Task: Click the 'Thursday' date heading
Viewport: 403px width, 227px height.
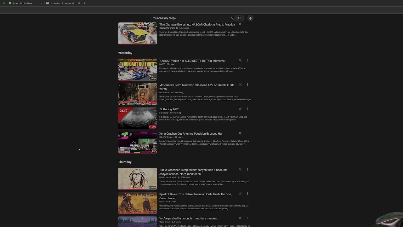Action: tap(125, 162)
